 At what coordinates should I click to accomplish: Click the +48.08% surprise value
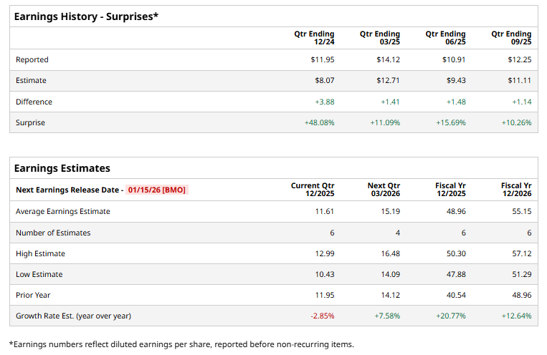point(319,123)
